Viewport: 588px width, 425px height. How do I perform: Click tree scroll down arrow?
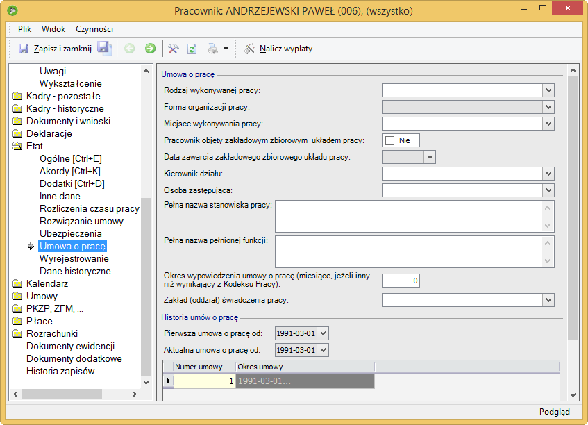click(146, 383)
